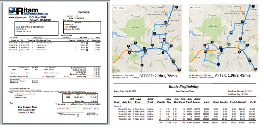Click the Labor column header in the report

207,102
